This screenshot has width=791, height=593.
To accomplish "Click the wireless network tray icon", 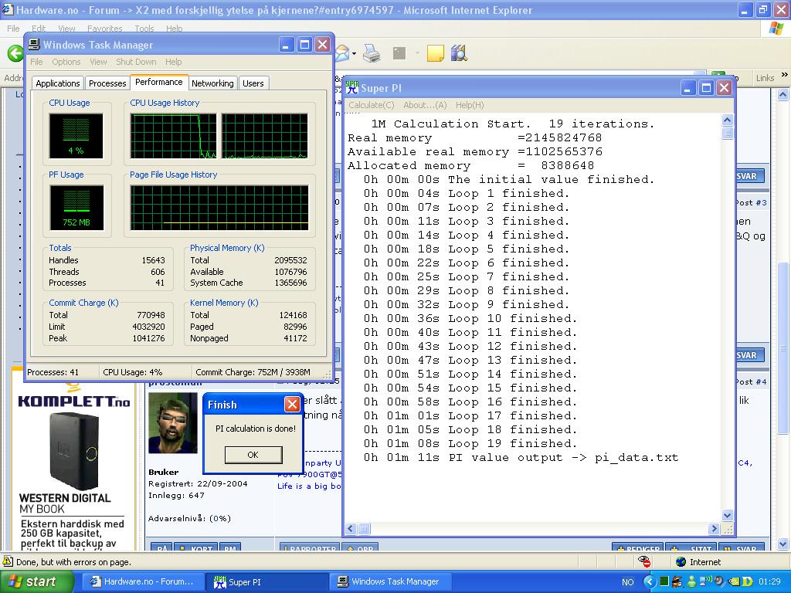I will (706, 581).
